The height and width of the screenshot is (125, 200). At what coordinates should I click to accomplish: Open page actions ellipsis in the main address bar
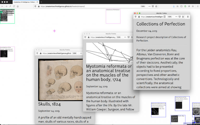[x=149, y=6]
